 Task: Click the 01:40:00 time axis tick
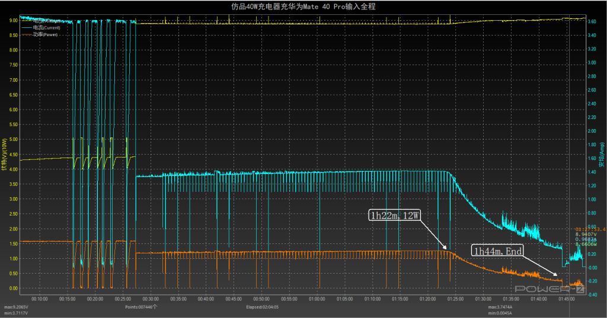tap(539, 299)
